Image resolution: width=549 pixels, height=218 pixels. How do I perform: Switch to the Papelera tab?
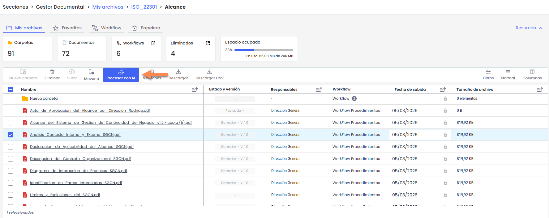(x=146, y=28)
